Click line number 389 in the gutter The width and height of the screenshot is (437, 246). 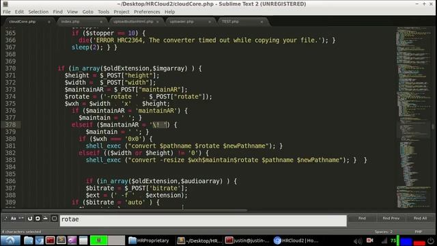10,202
